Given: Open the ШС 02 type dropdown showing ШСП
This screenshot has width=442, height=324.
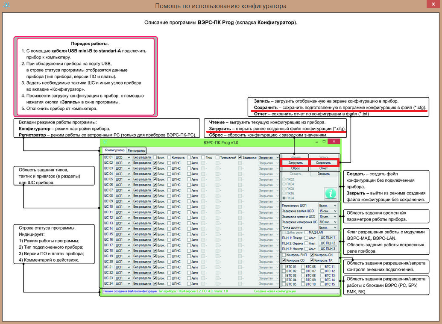Looking at the screenshot, I should [123, 163].
